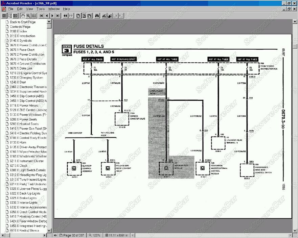The width and height of the screenshot is (298, 238).
Task: Click the Go Back double-arrow button
Action: click(65, 16)
